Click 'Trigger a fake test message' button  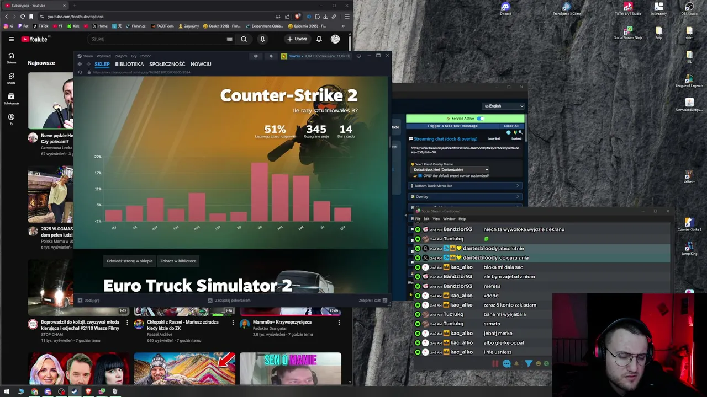coord(452,126)
